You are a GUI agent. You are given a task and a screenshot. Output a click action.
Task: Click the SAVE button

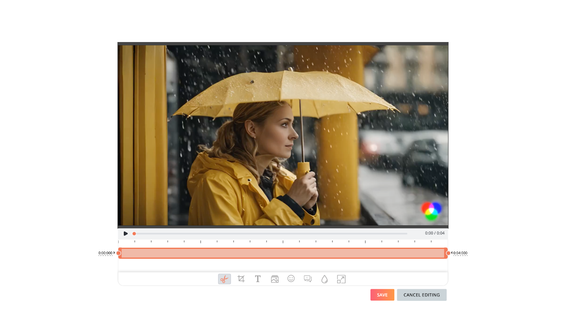click(382, 295)
